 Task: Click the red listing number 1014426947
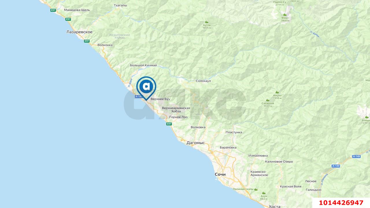341,203
